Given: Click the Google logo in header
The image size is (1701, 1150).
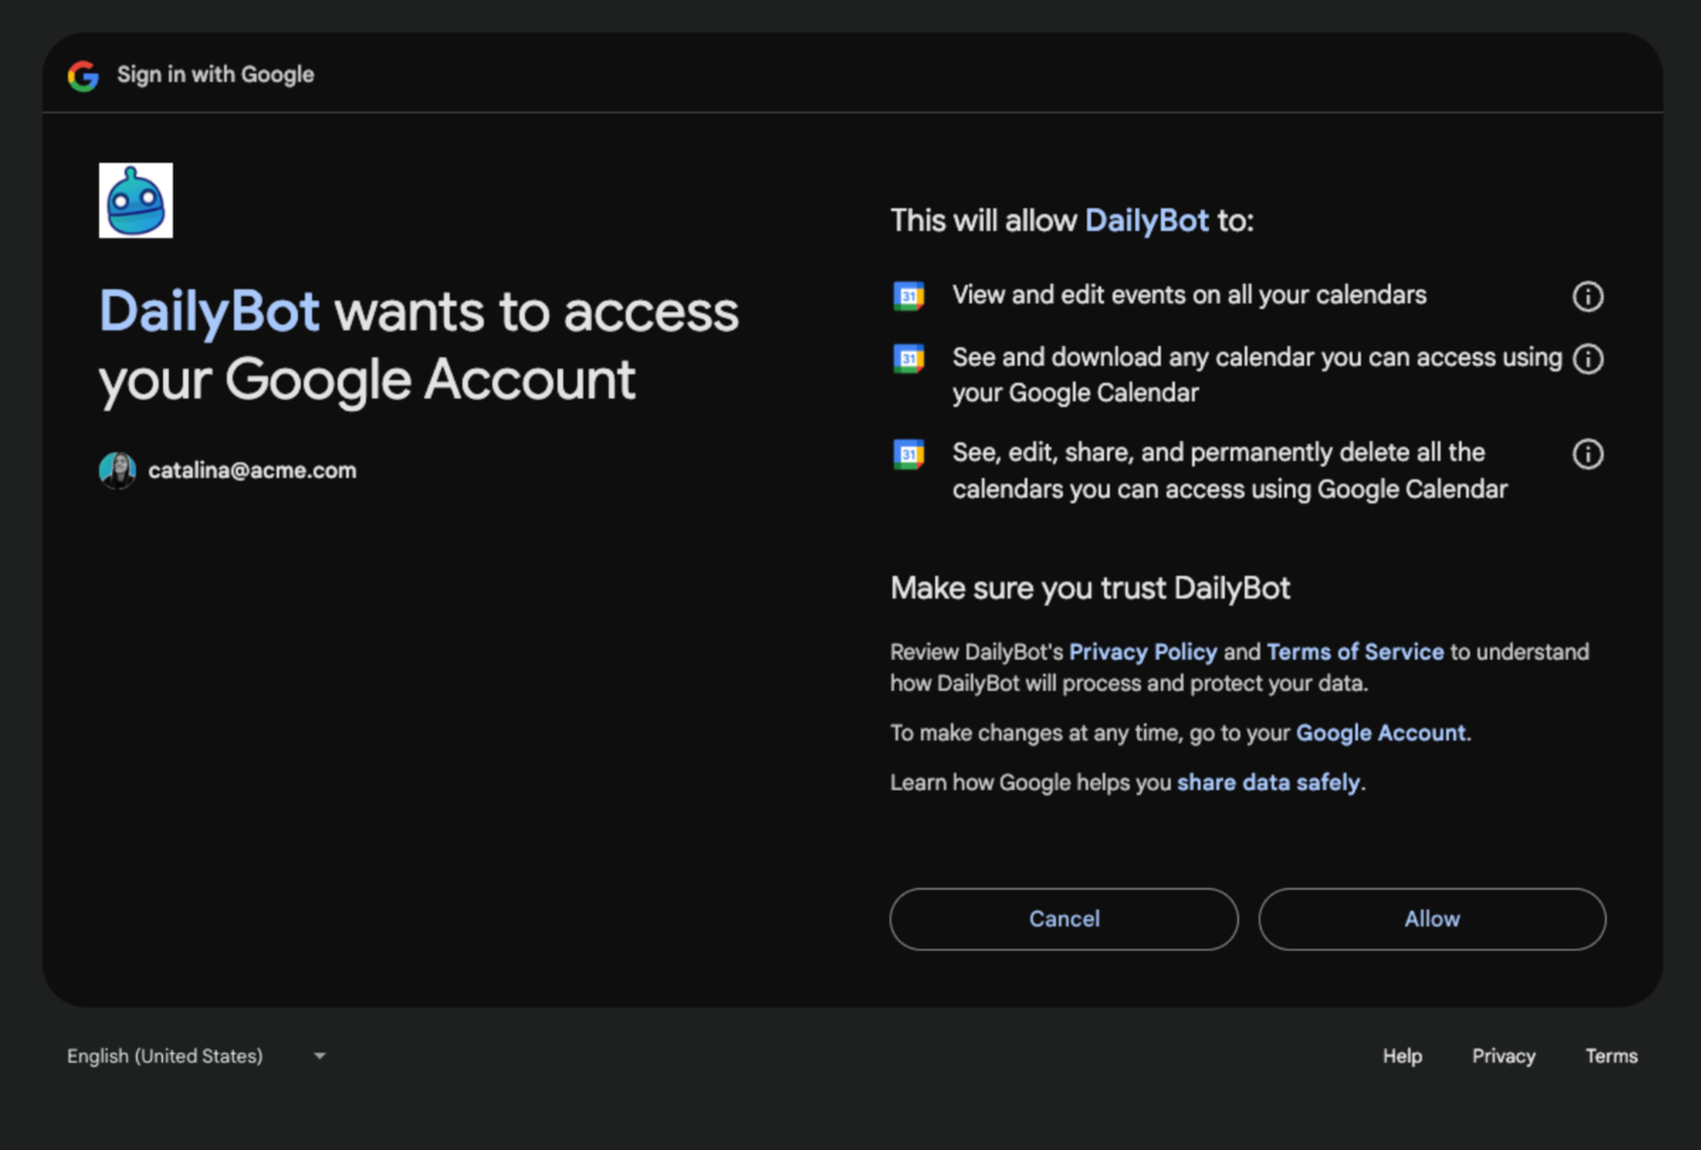Looking at the screenshot, I should (x=83, y=75).
